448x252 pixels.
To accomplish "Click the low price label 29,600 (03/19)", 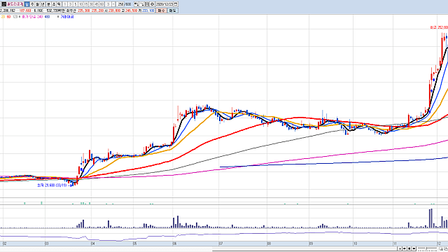I will 52,185.
